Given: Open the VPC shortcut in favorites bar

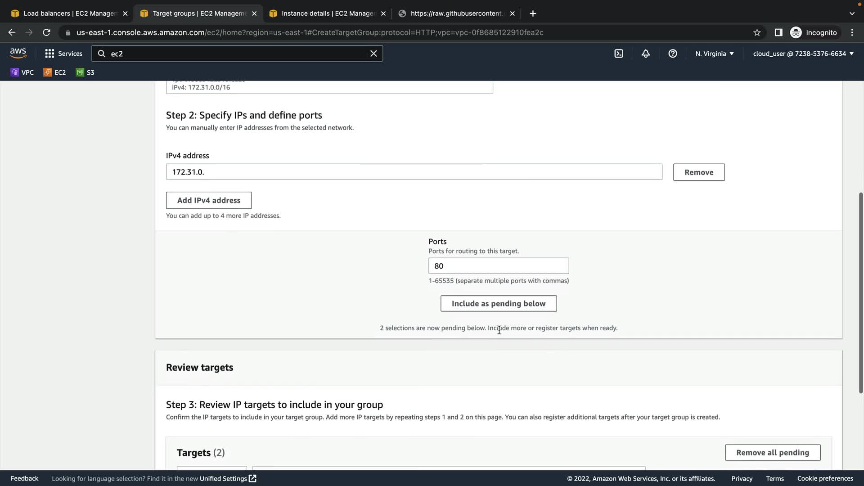Looking at the screenshot, I should tap(22, 72).
